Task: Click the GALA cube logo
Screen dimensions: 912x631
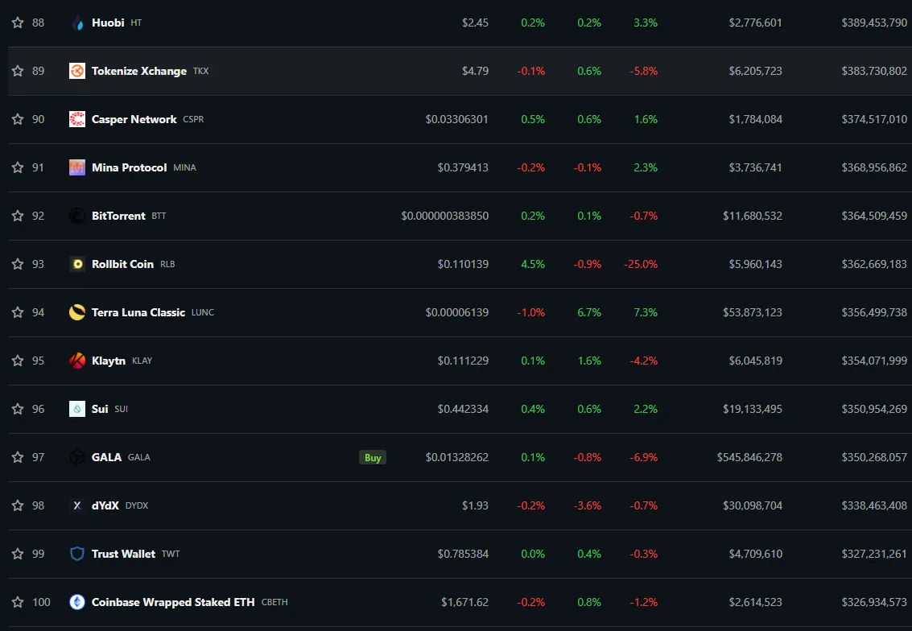Action: pos(77,457)
